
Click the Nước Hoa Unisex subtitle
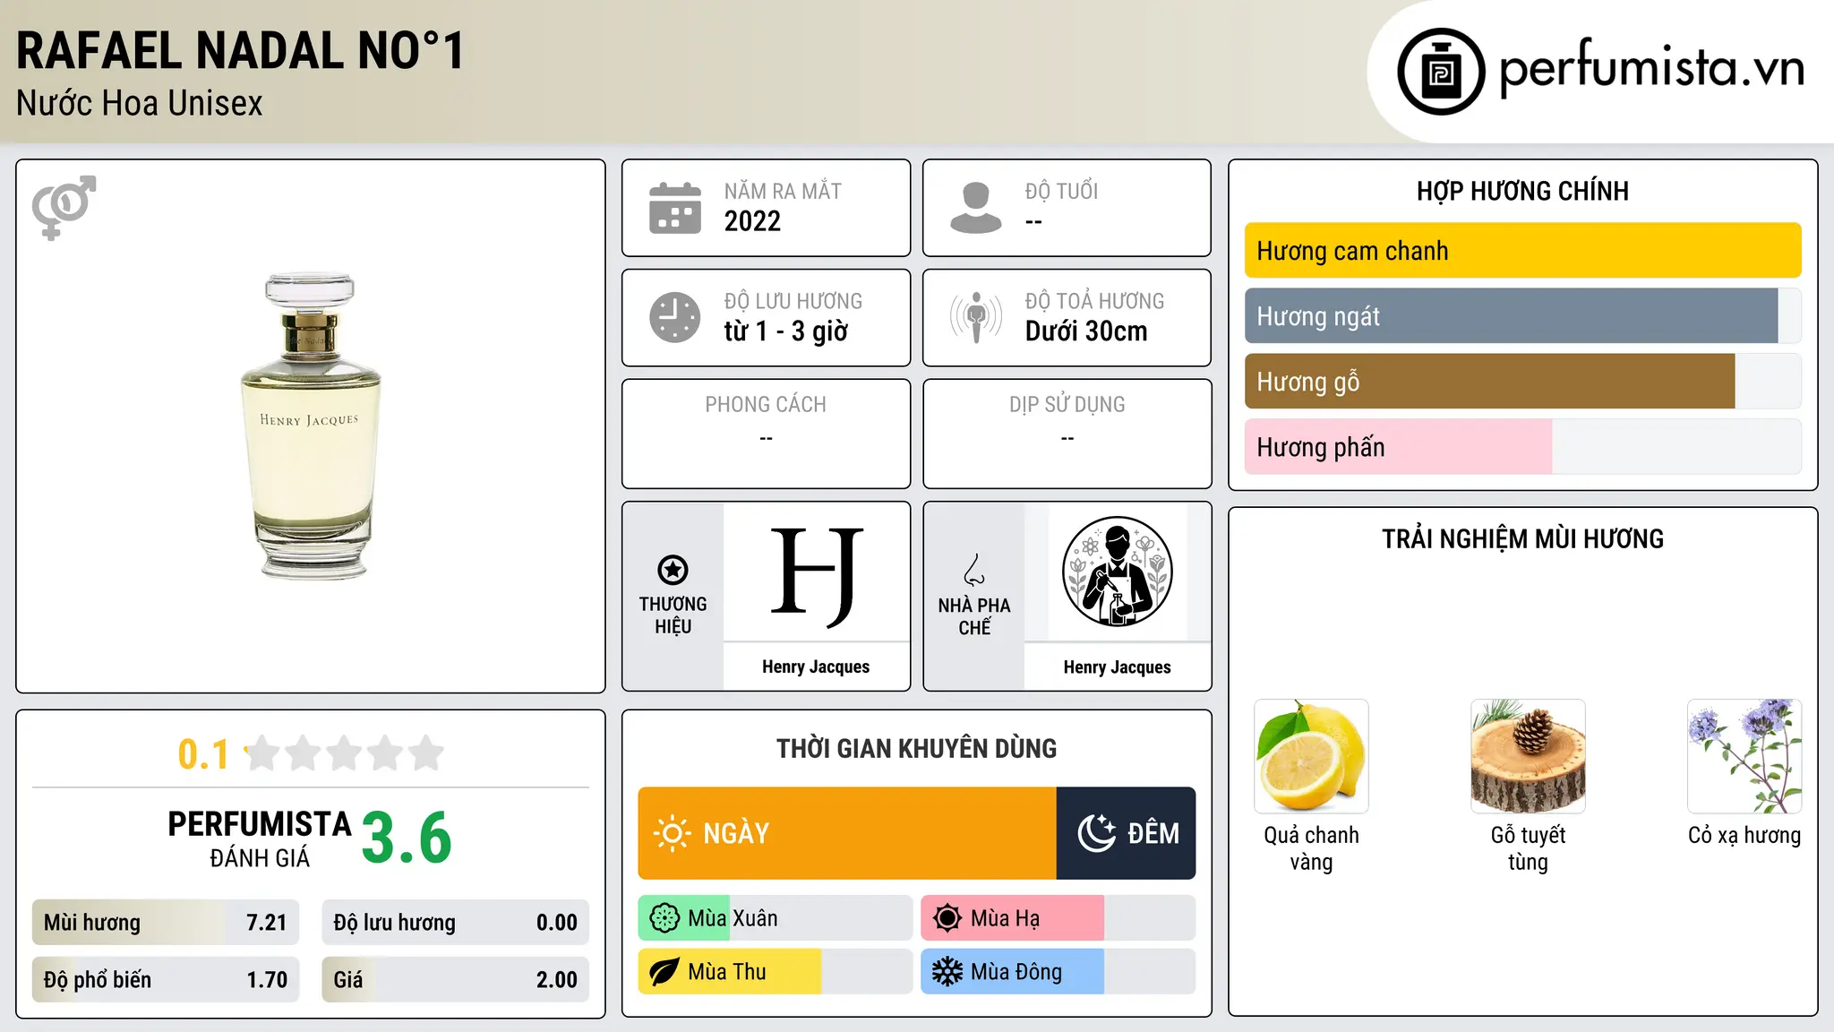coord(140,104)
